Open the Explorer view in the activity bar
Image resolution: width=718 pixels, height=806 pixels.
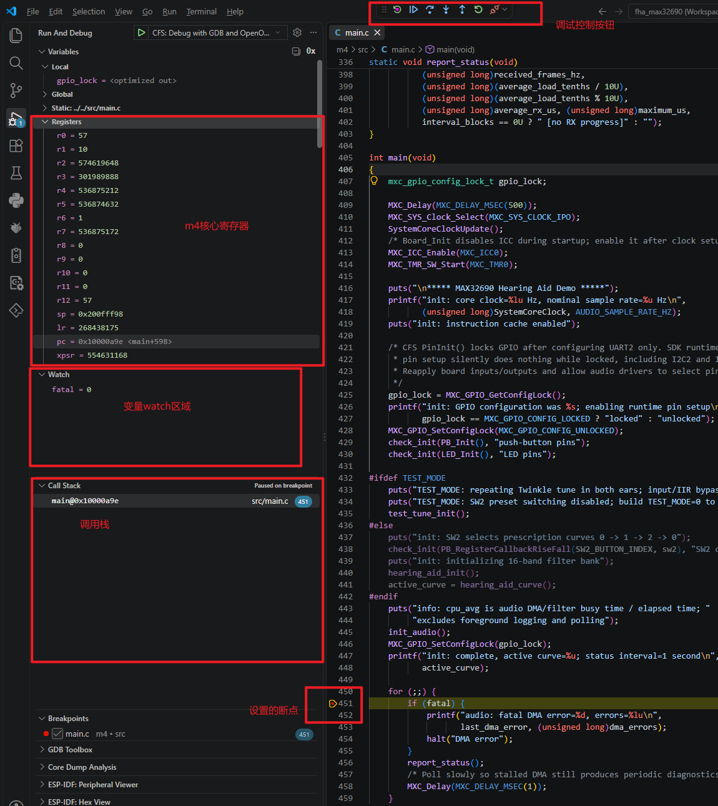[x=16, y=36]
